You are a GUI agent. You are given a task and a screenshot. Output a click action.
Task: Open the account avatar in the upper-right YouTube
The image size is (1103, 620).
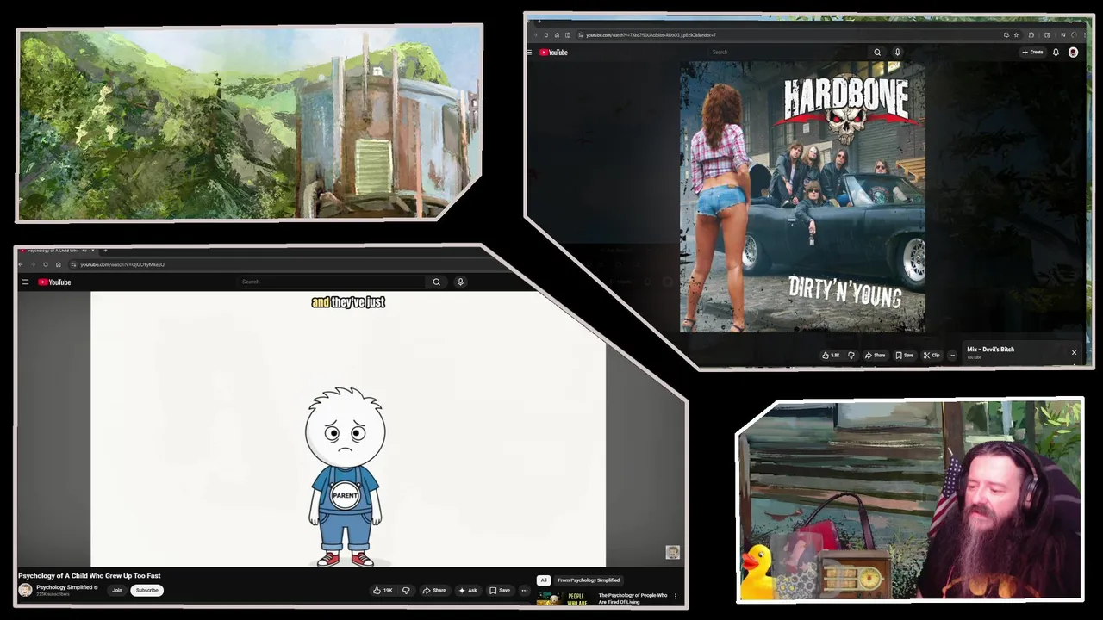1073,53
